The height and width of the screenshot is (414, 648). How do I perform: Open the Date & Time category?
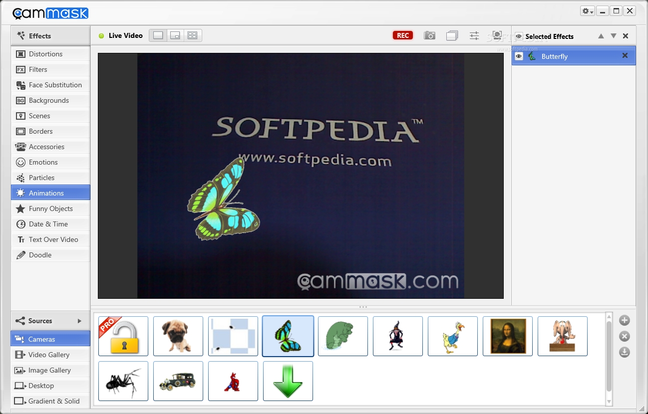point(50,224)
